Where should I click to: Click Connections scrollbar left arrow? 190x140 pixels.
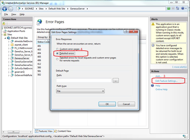(x=3, y=132)
